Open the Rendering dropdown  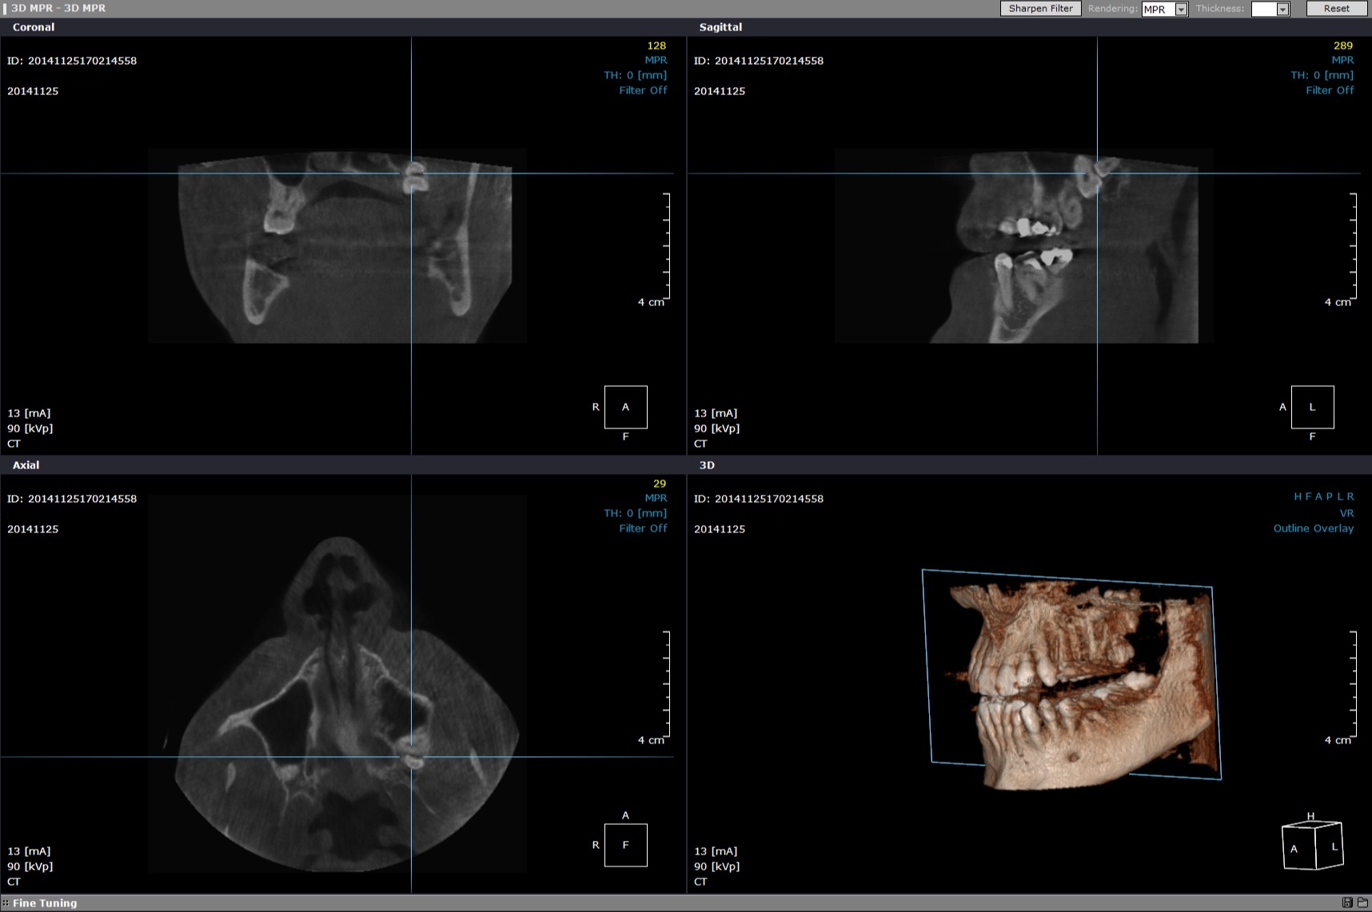tap(1181, 10)
